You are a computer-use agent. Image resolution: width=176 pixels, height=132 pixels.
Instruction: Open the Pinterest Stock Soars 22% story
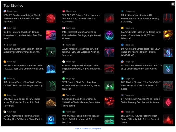[82, 35]
